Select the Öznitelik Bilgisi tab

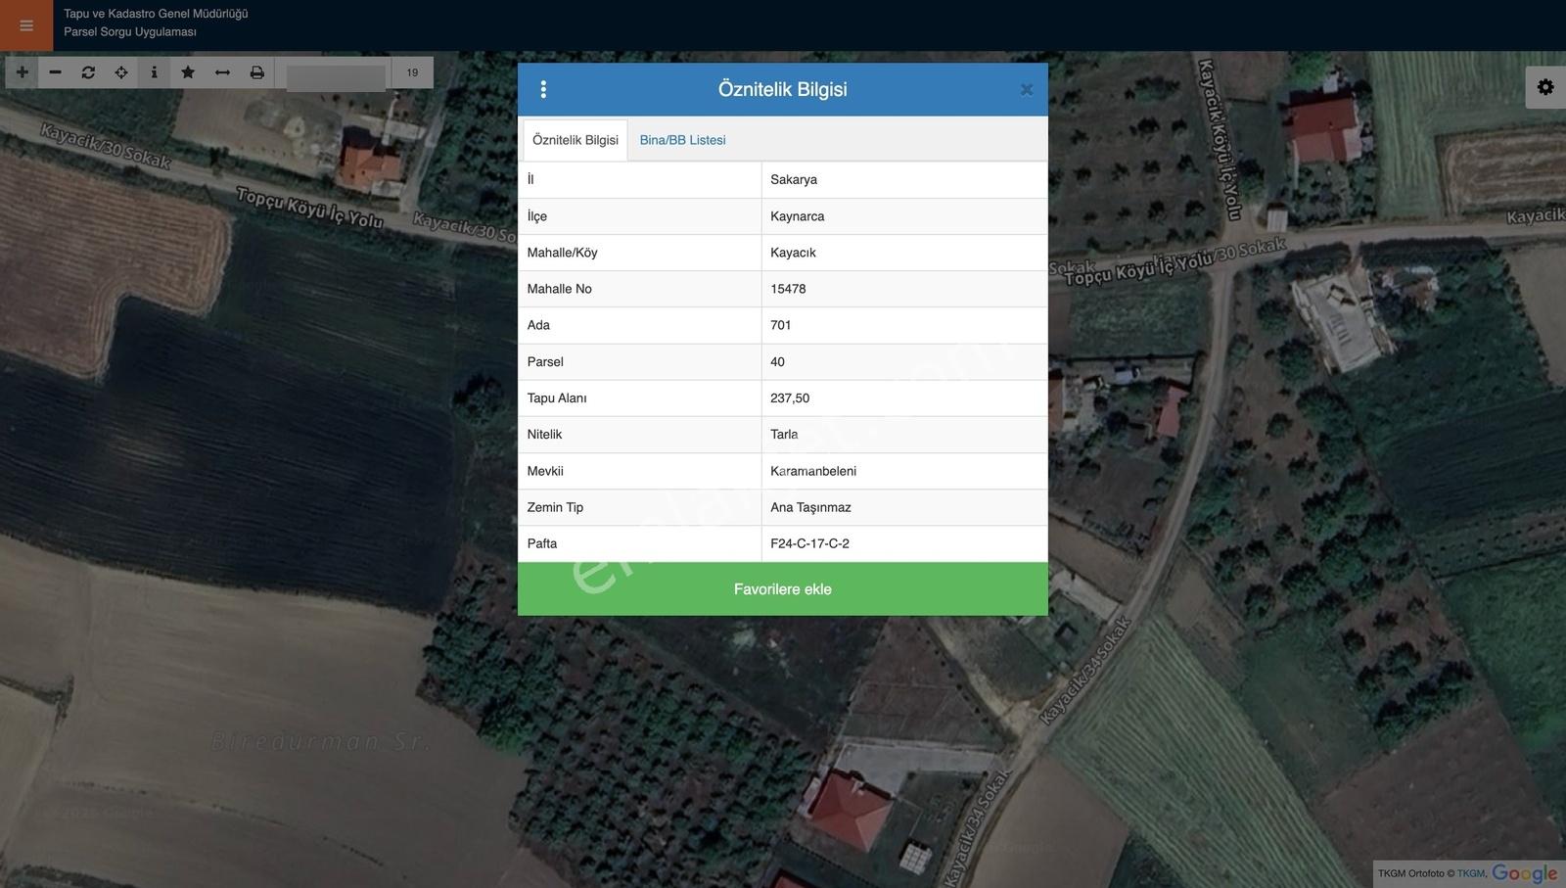click(576, 140)
